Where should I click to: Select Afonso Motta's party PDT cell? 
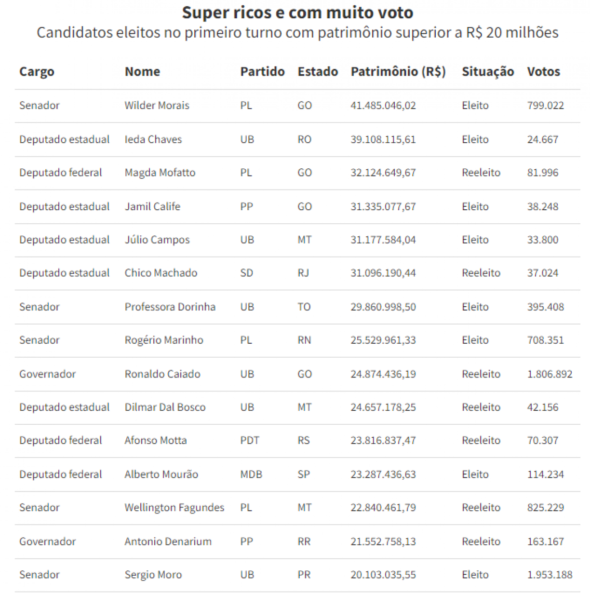tap(250, 441)
